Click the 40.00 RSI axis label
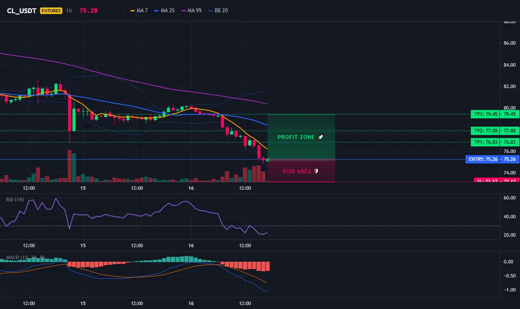The width and height of the screenshot is (520, 309). [x=509, y=217]
